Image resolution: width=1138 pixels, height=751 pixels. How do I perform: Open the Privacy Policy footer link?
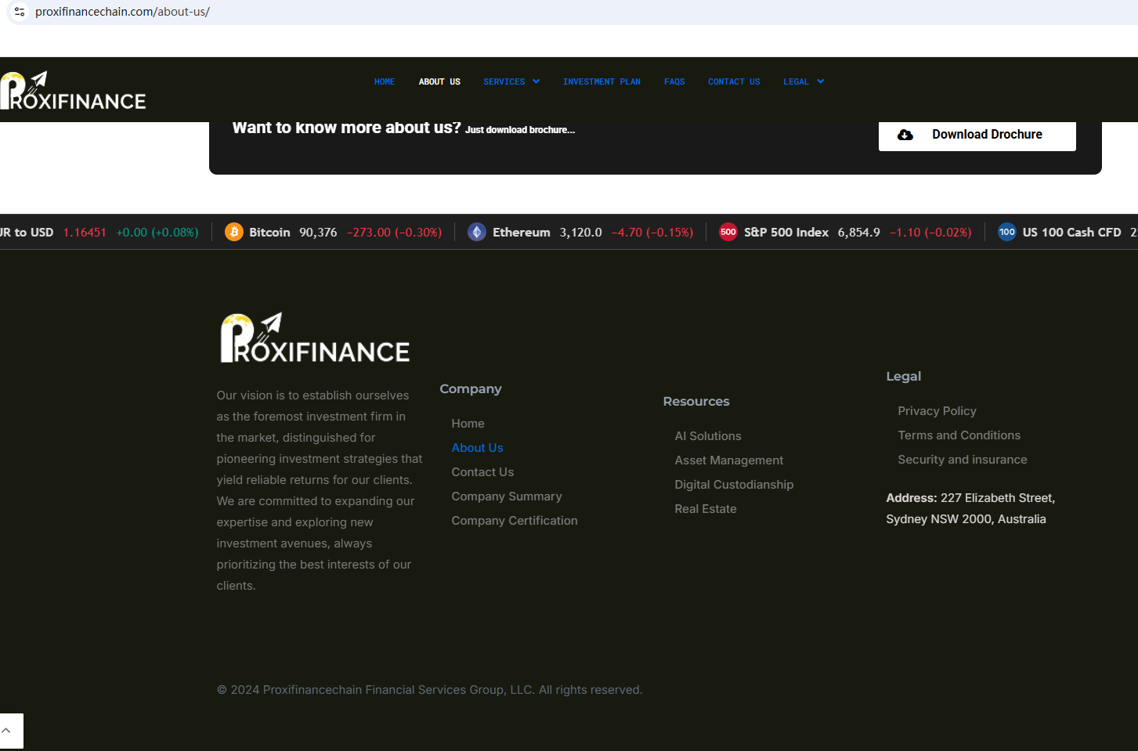click(937, 411)
